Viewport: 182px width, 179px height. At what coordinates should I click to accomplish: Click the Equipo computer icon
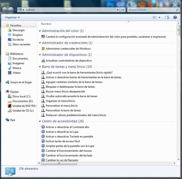[x=8, y=91]
